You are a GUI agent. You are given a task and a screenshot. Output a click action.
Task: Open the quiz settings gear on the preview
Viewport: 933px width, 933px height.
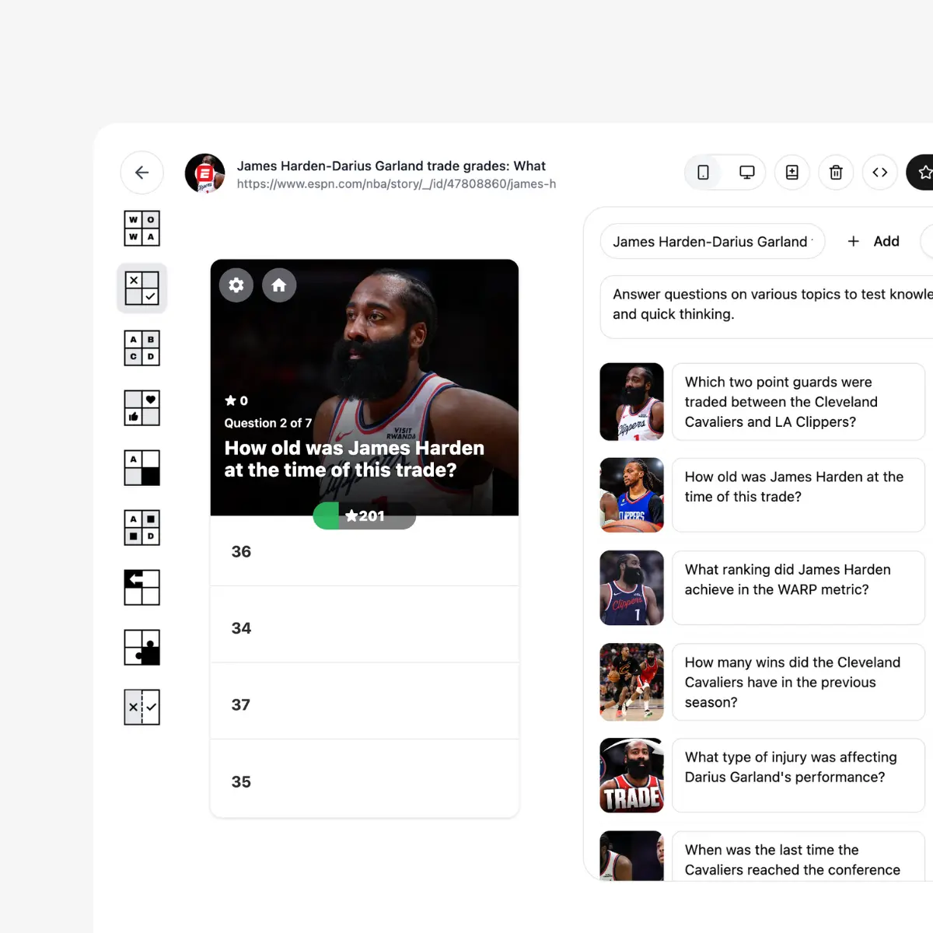236,285
